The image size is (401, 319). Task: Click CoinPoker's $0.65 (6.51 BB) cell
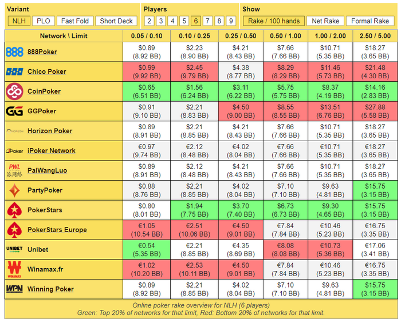pyautogui.click(x=147, y=91)
